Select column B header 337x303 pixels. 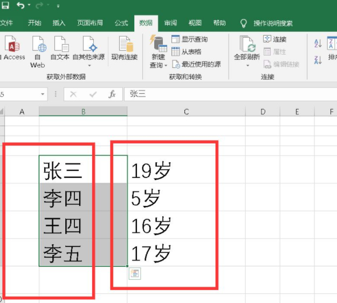coord(83,112)
